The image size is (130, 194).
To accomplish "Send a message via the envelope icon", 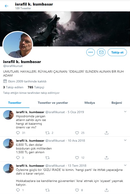I will tap(101, 52).
